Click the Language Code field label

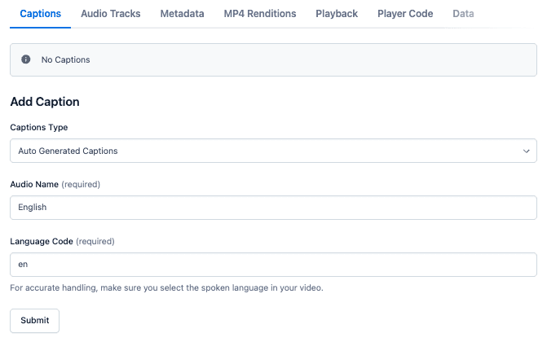(x=42, y=241)
